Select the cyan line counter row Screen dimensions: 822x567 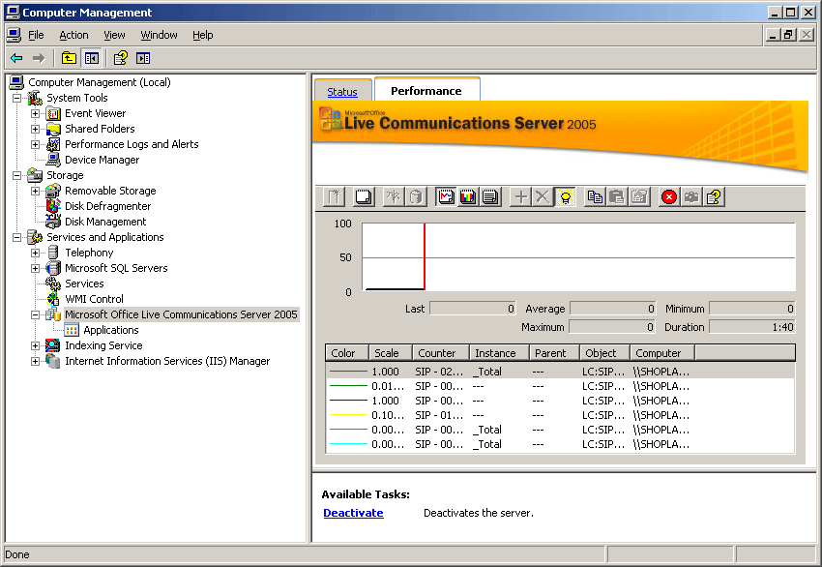560,444
